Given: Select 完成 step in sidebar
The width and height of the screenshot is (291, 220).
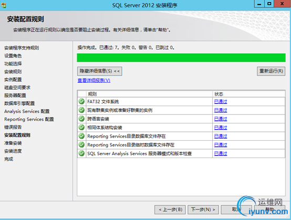Looking at the screenshot, I should [x=9, y=159].
